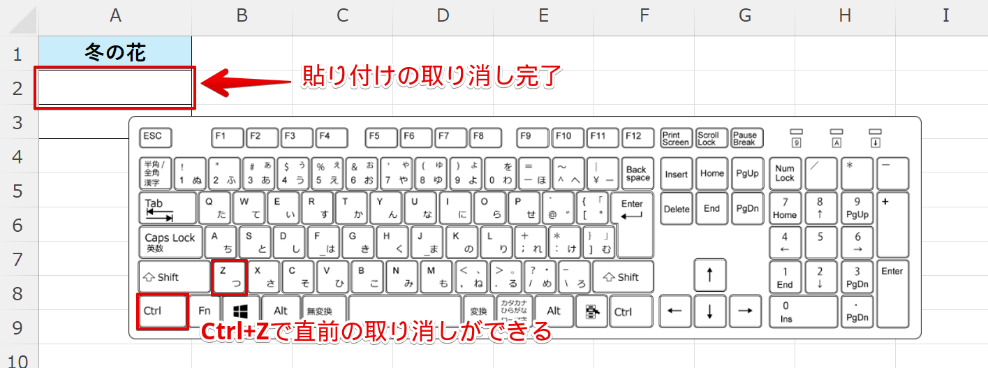Click the left arrow key on keyboard
This screenshot has height=368, width=988.
674,311
